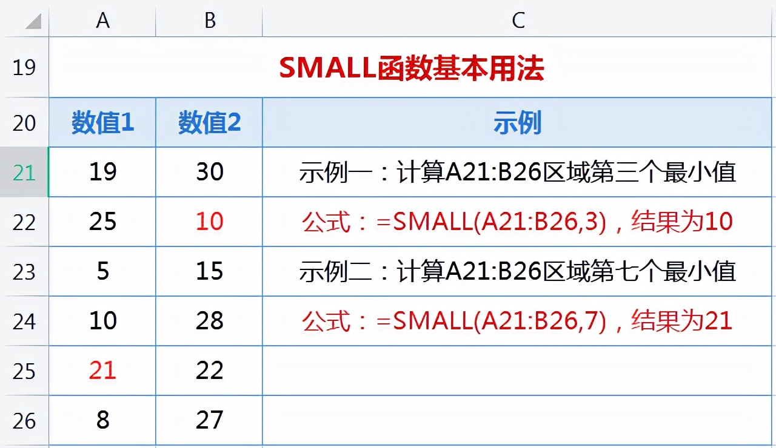Click the formula text "=SMALL(A21:B26,3)"

(x=492, y=222)
